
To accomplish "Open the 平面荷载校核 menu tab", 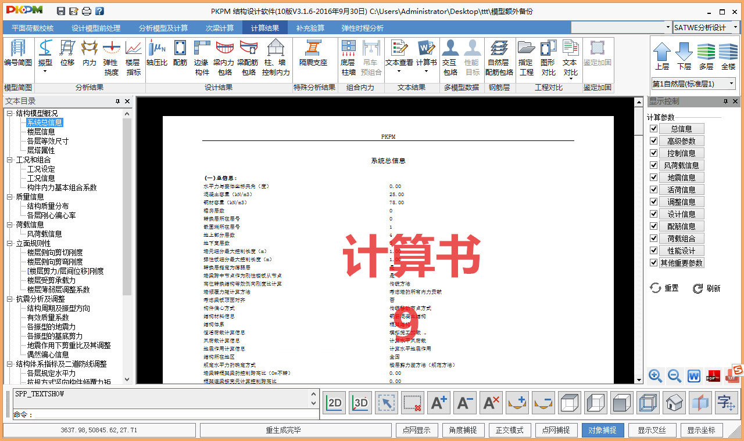I will pyautogui.click(x=33, y=27).
